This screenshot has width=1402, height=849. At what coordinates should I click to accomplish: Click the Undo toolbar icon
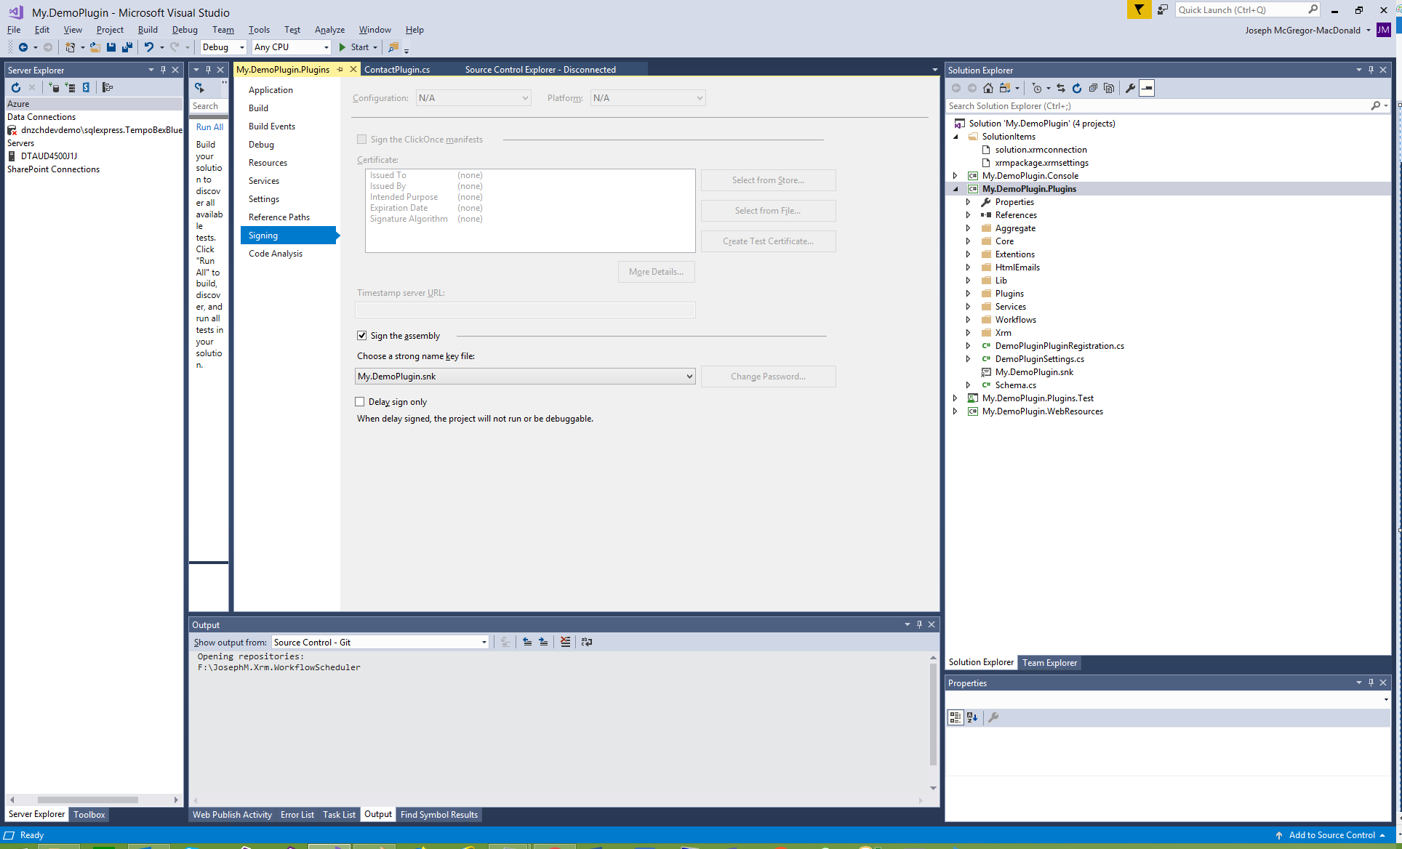(148, 47)
